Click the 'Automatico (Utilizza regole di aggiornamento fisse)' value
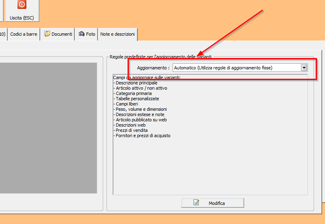The image size is (325, 224). pos(223,68)
